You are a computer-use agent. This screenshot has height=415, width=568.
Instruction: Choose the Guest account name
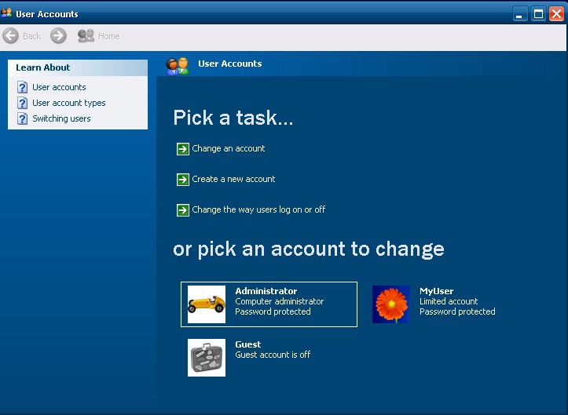[247, 344]
